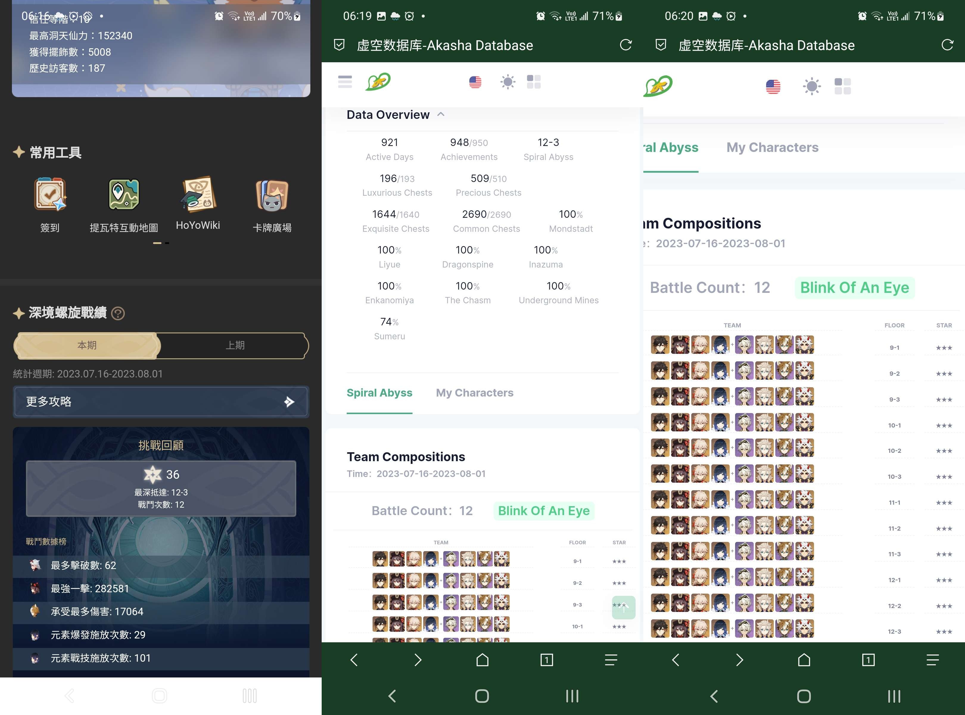Image resolution: width=965 pixels, height=715 pixels.
Task: Go back in the middle browser toolbar
Action: point(354,660)
